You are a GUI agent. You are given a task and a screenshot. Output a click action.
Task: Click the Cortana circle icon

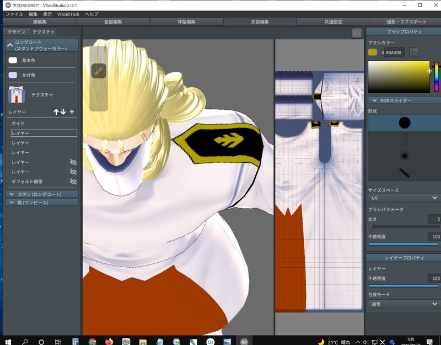(x=41, y=342)
